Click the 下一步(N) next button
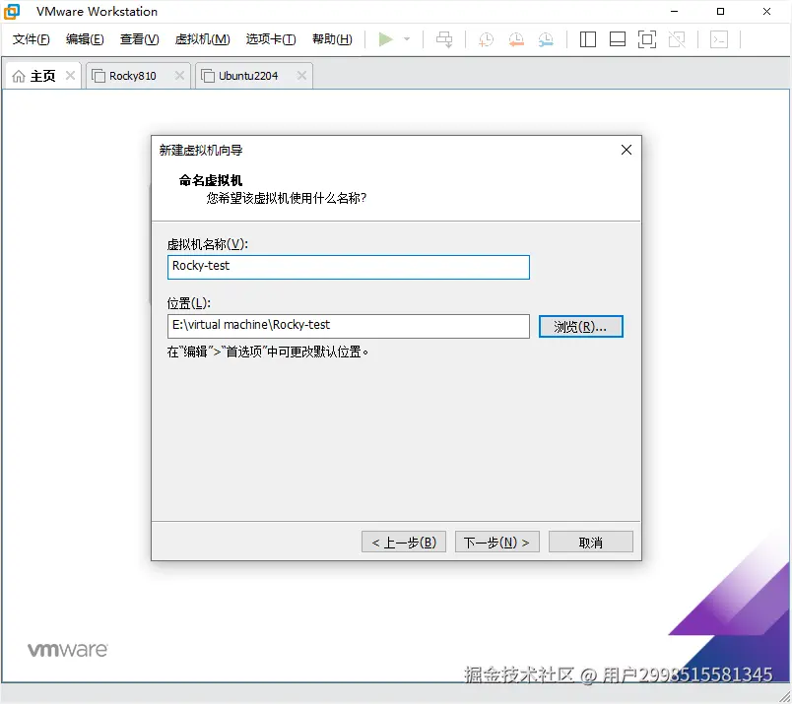 [497, 542]
